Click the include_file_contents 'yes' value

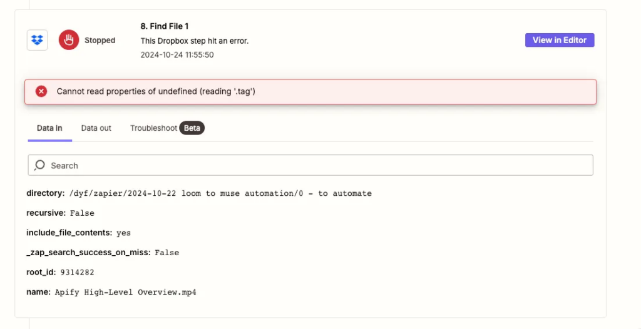point(123,233)
